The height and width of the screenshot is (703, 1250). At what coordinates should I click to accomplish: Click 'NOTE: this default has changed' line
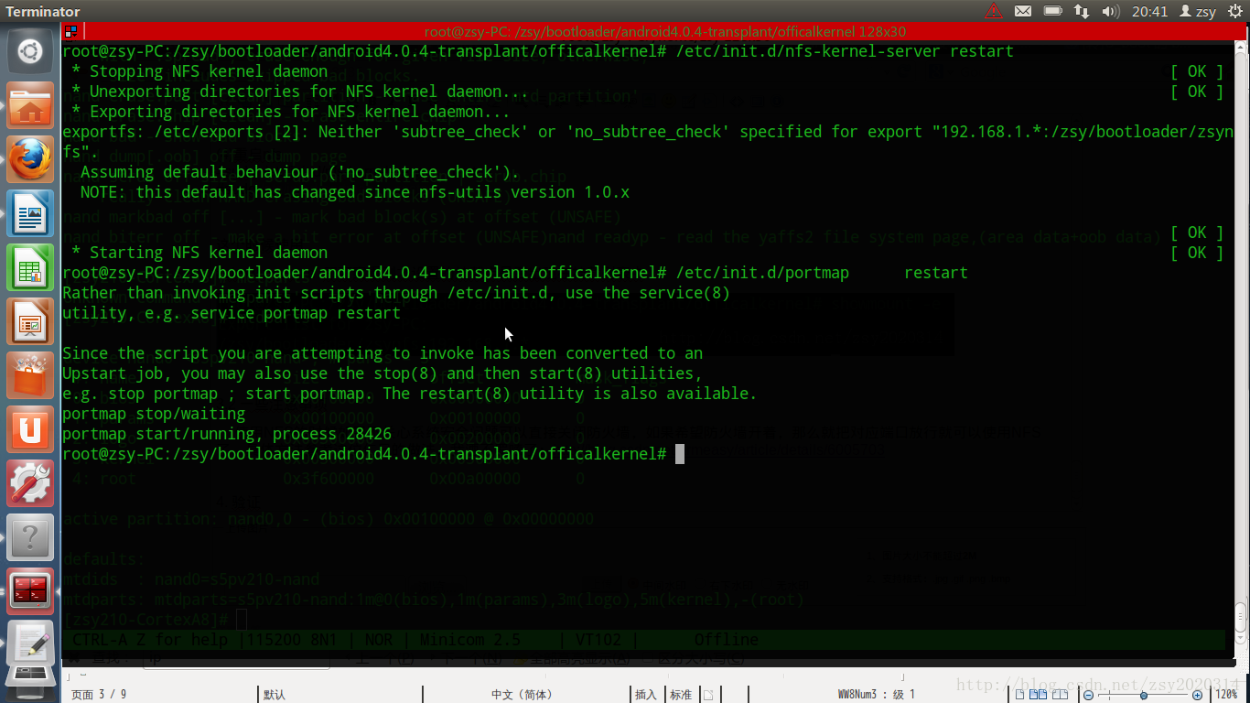355,192
